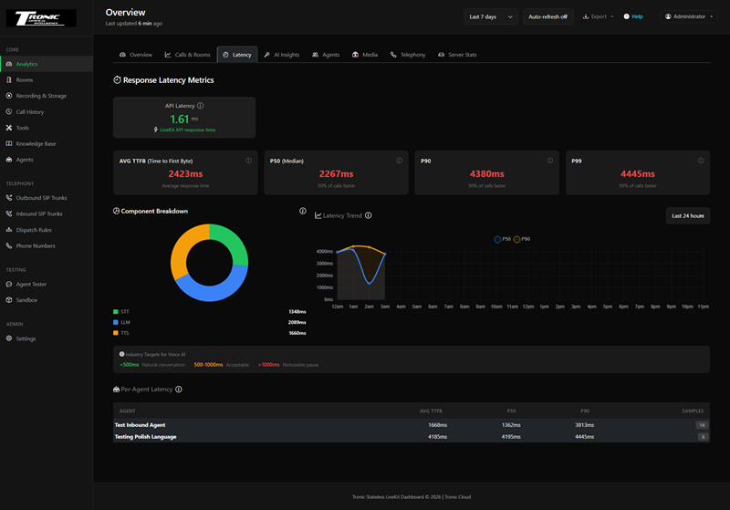Viewport: 730px width, 510px height.
Task: Click the Tools wrench icon
Action: (9, 128)
